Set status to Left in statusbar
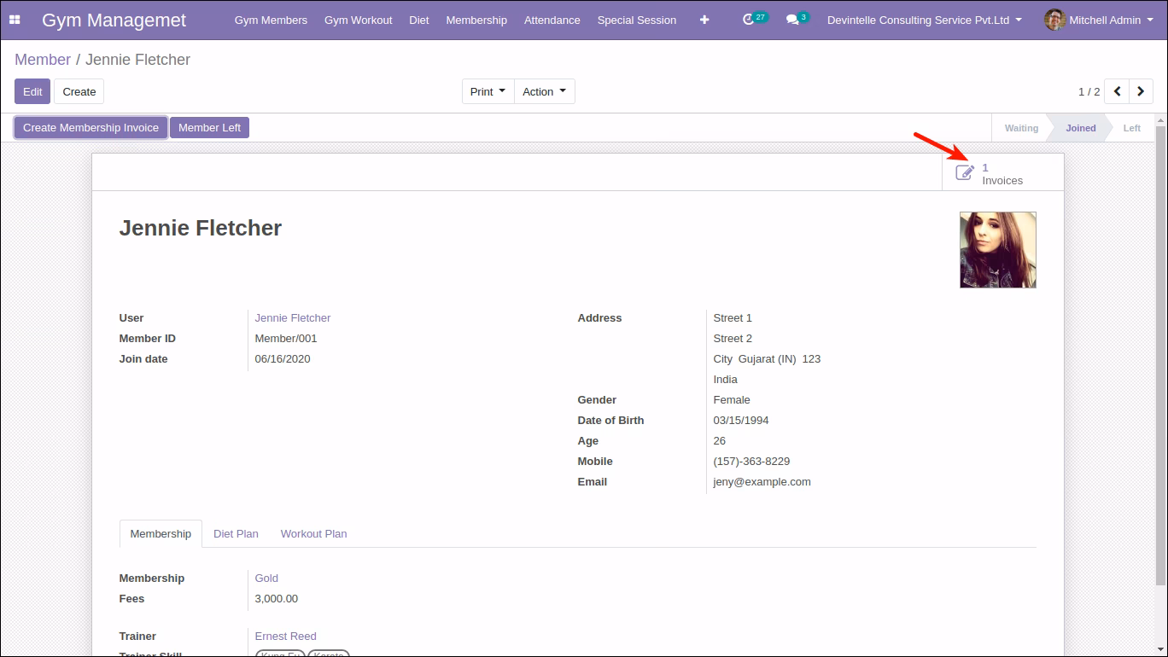Screen dimensions: 1168x657 click(1131, 128)
